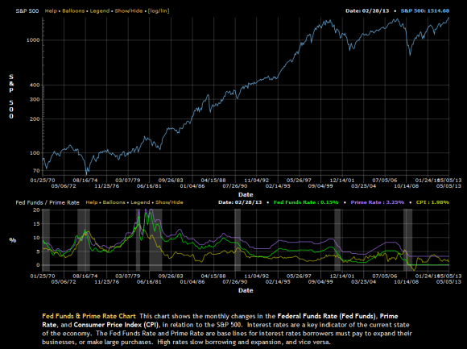
Task: Open Legend link in S&P 500 chart
Action: [100, 11]
